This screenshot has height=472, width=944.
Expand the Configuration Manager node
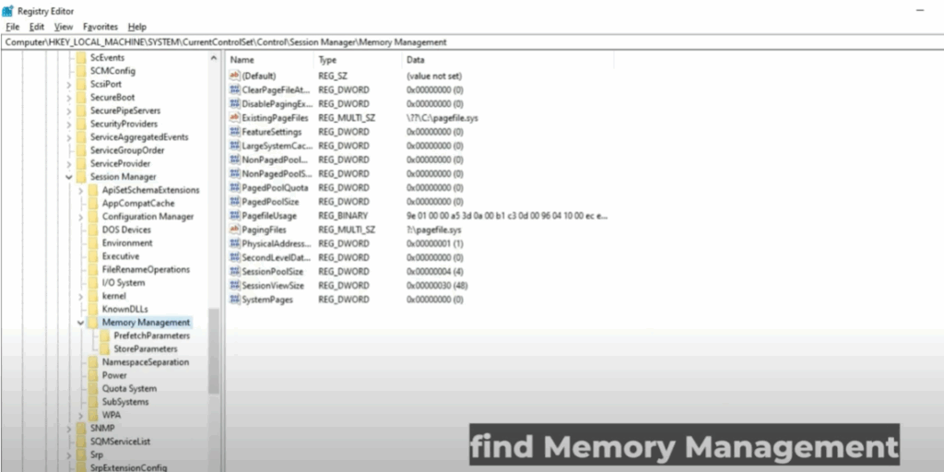[x=81, y=217]
